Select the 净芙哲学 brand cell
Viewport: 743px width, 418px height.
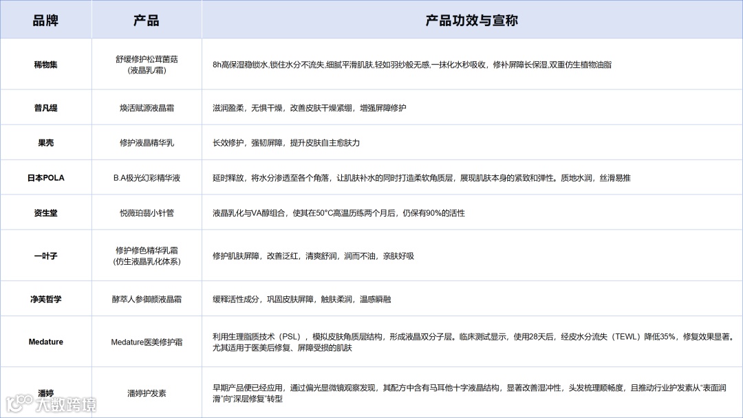[x=45, y=299]
